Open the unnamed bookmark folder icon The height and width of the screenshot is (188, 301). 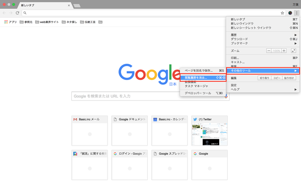(x=100, y=22)
